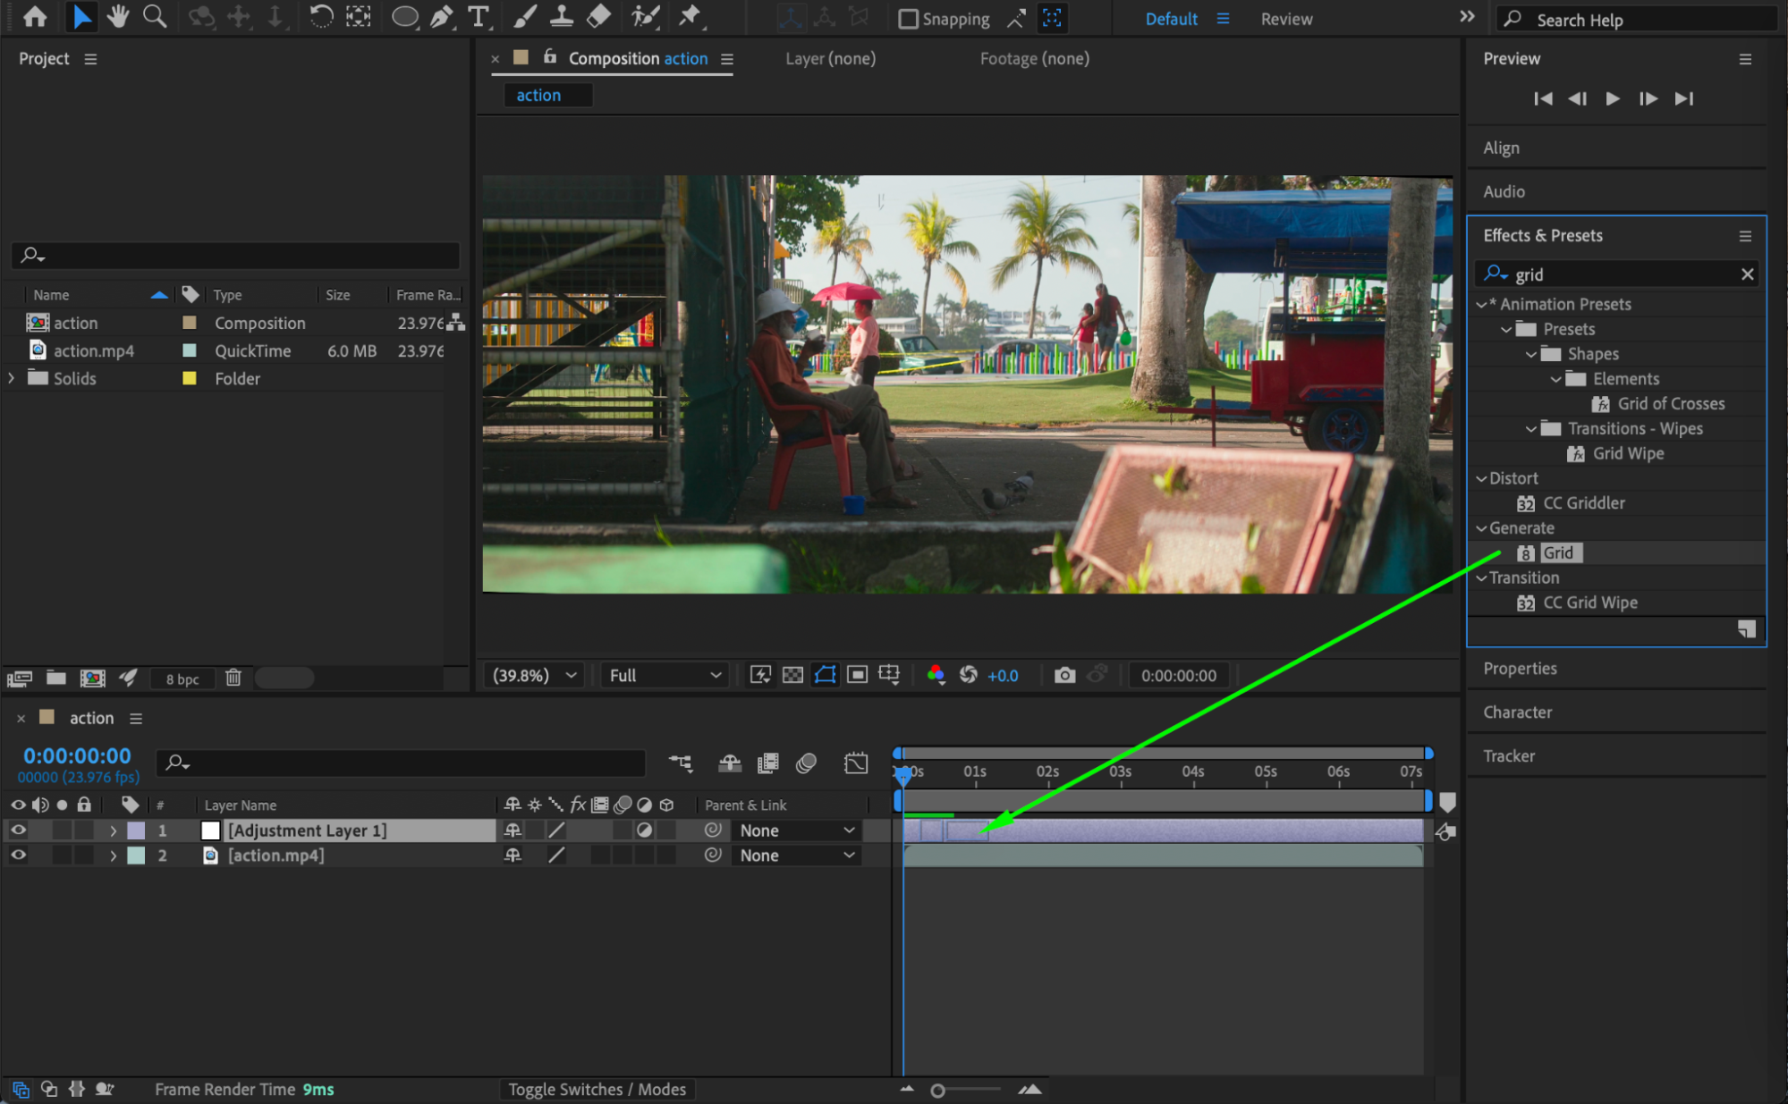Toggle mask and shape path visibility
Screen dimensions: 1788x1104
pyautogui.click(x=825, y=675)
